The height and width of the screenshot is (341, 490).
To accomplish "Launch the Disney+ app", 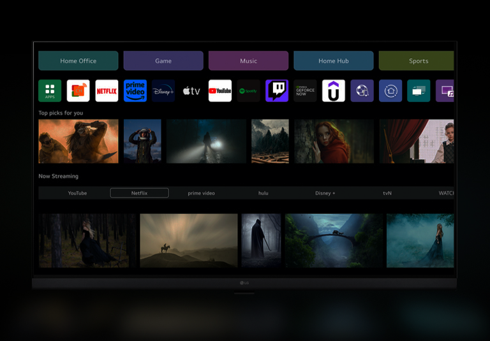I will click(x=163, y=91).
